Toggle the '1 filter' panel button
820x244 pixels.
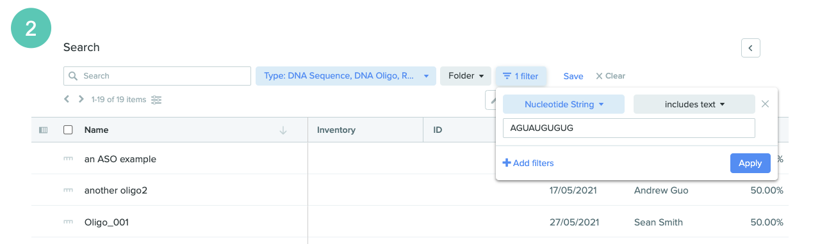(521, 76)
